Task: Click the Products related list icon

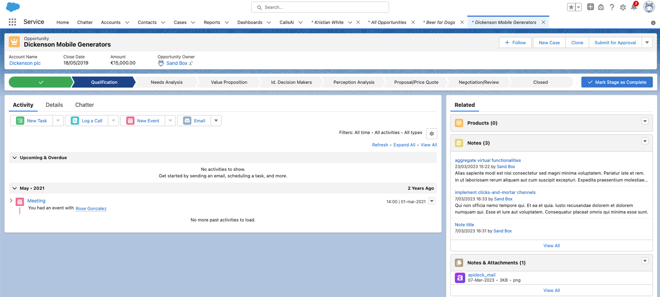Action: tap(459, 123)
